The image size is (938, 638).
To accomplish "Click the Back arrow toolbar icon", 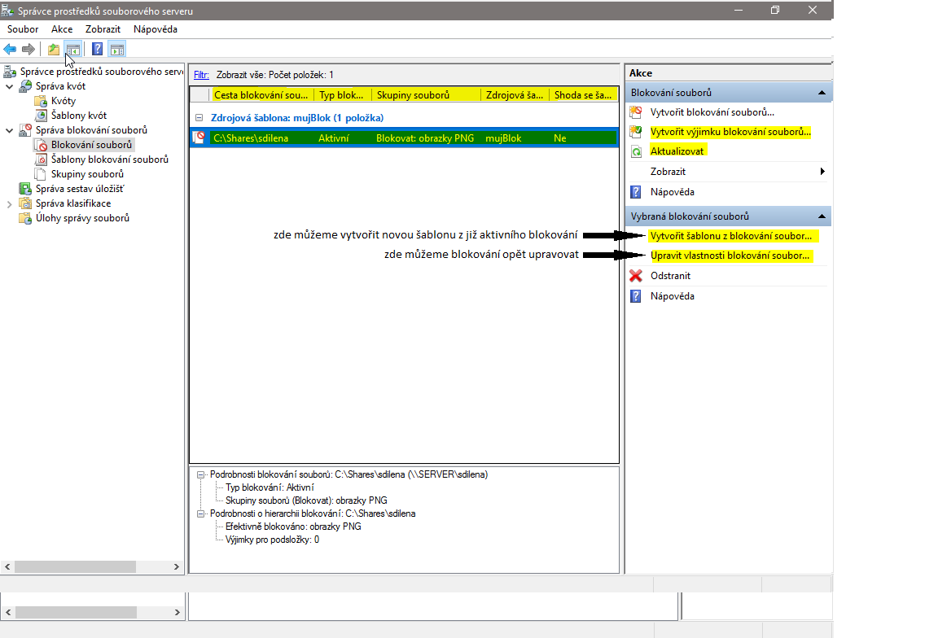I will pos(10,50).
